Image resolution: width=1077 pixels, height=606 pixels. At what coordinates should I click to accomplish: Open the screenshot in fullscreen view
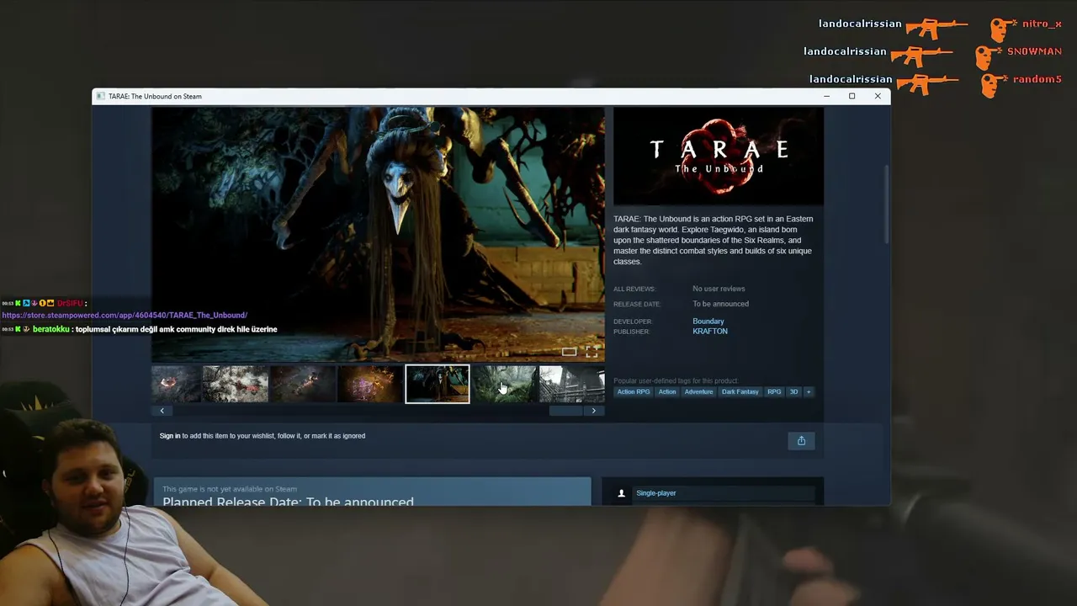coord(592,351)
